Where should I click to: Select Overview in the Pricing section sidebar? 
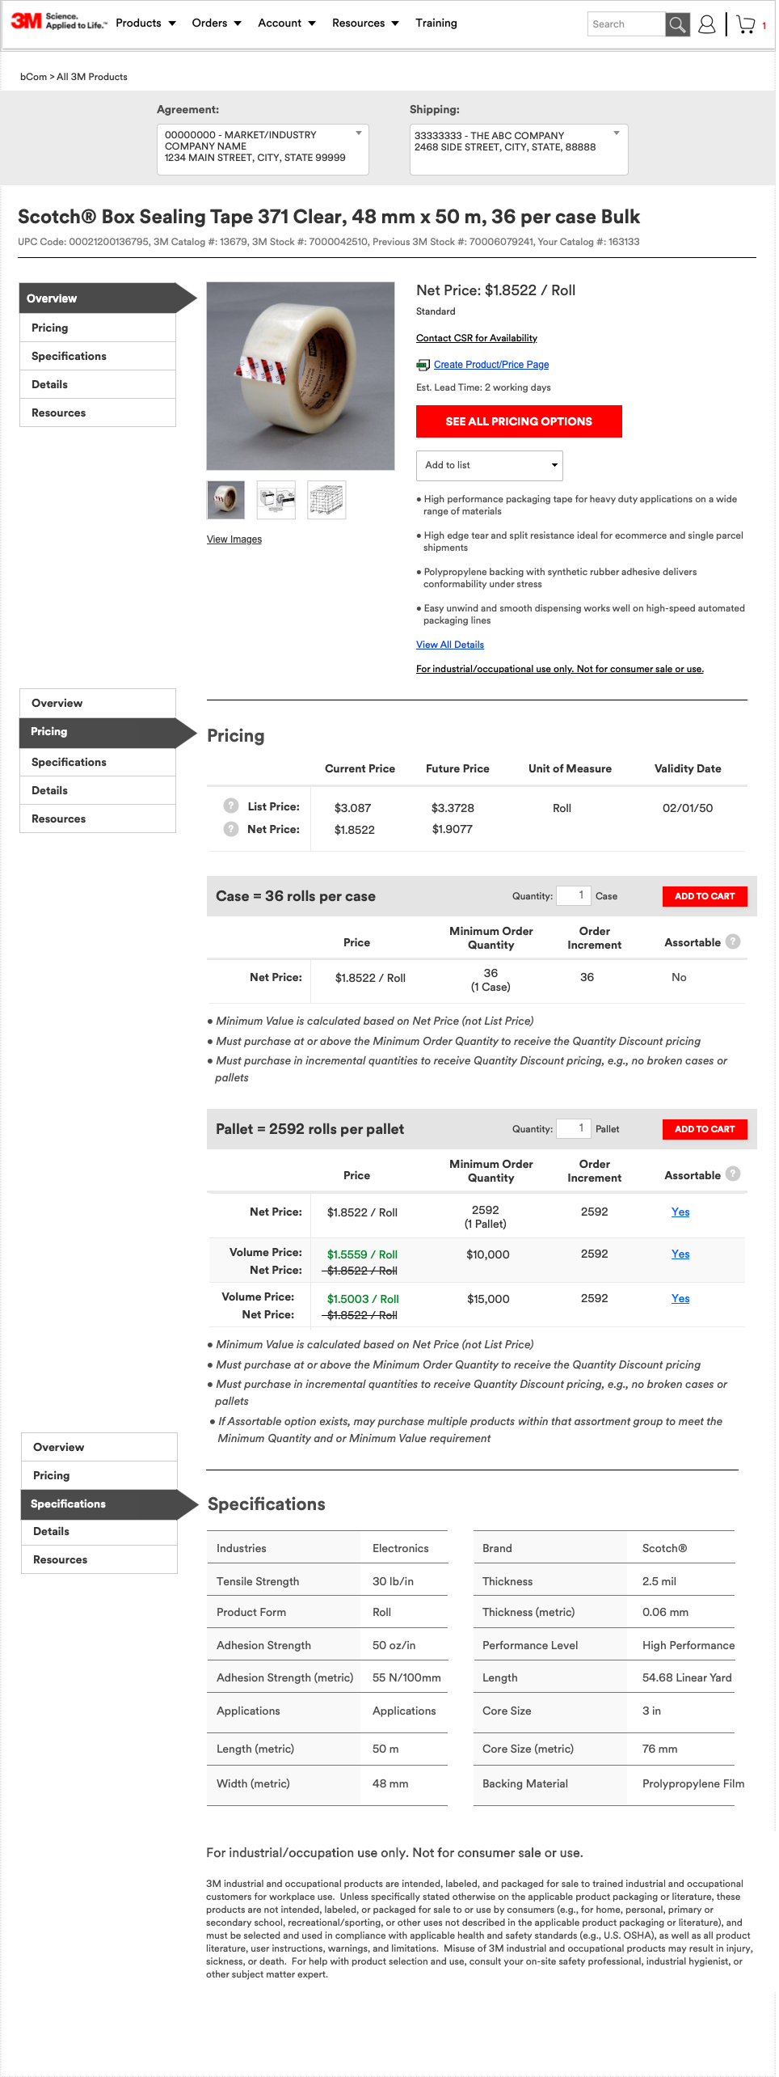[98, 703]
